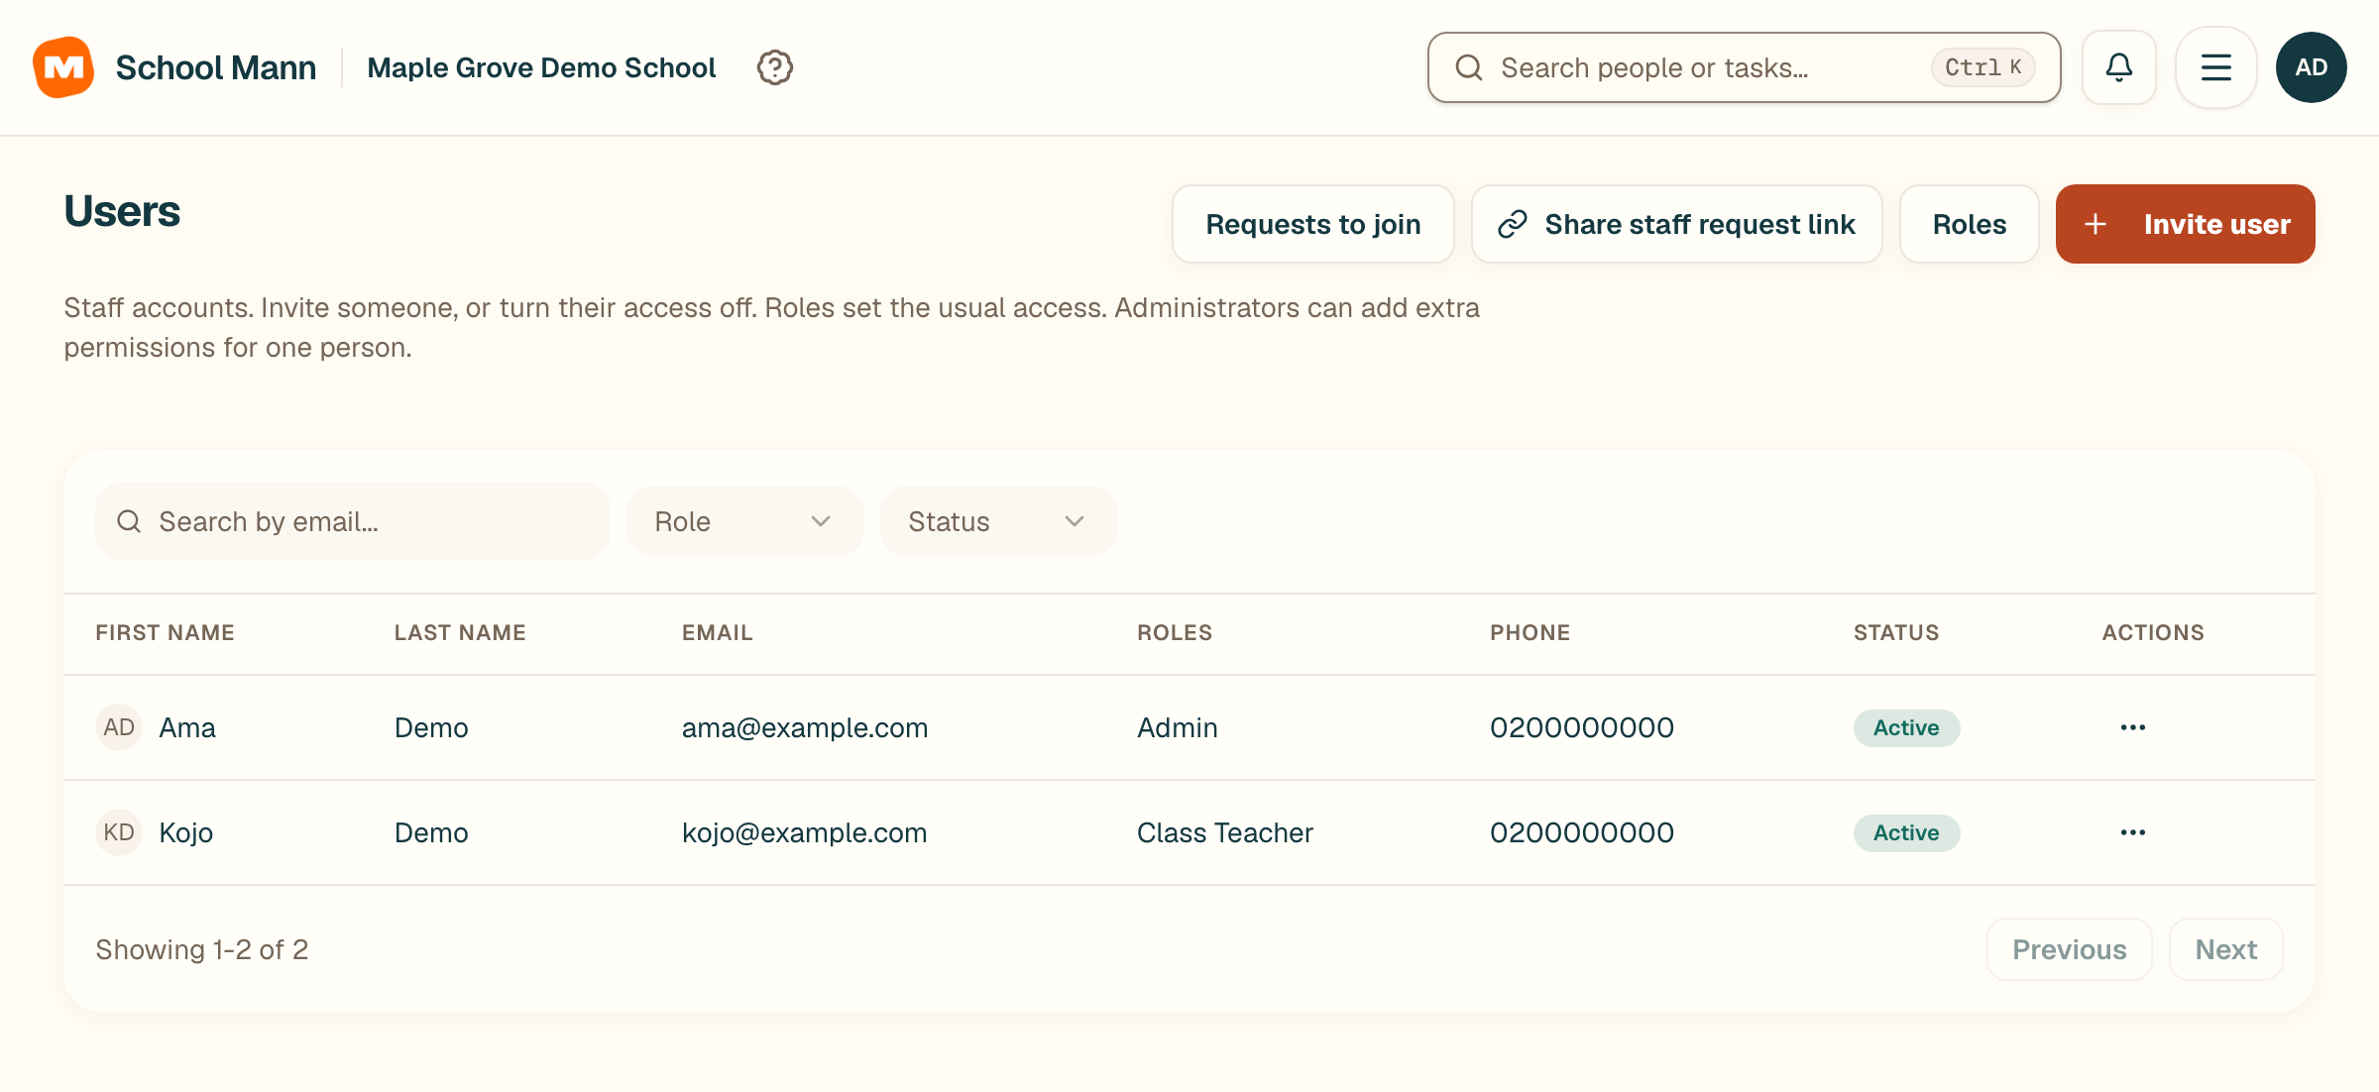Open the notifications bell

click(x=2119, y=67)
